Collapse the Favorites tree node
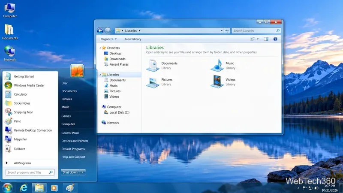 (x=100, y=48)
